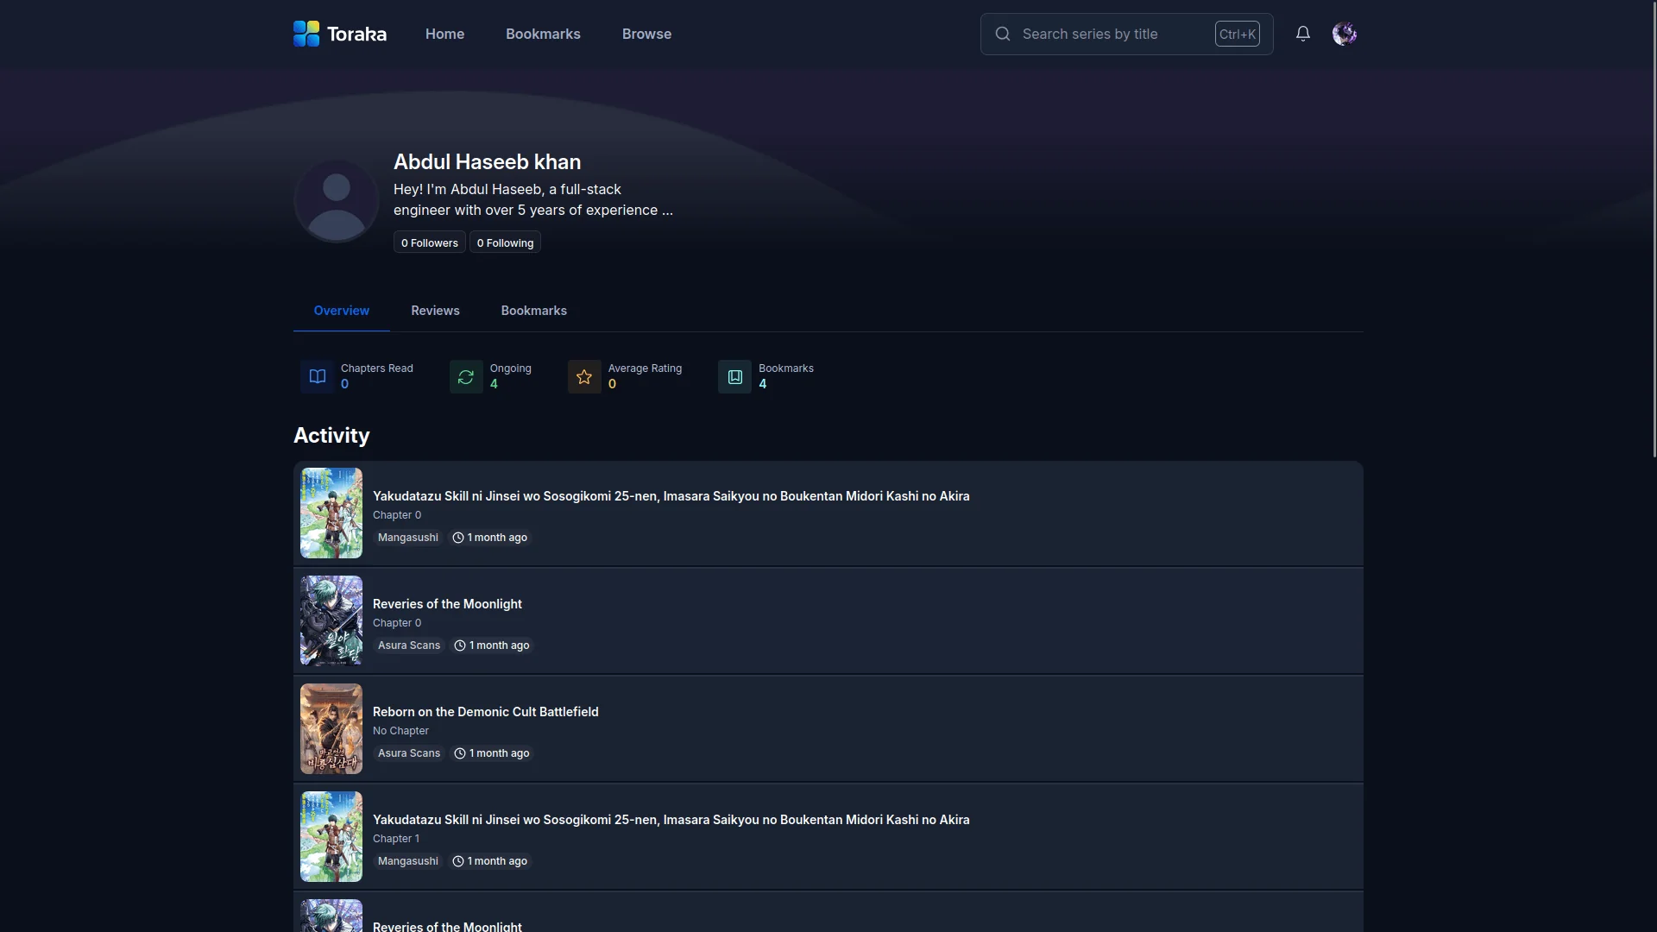Open Reborn on the Demonic Cult Battlefield title
1657x932 pixels.
point(486,712)
